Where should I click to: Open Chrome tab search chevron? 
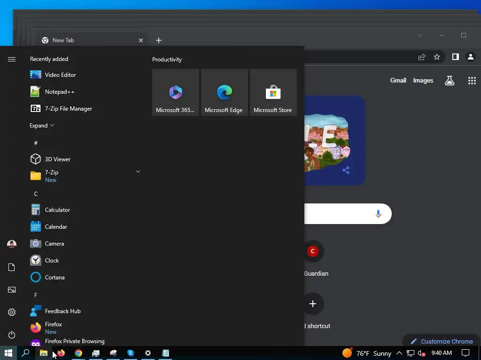[420, 35]
